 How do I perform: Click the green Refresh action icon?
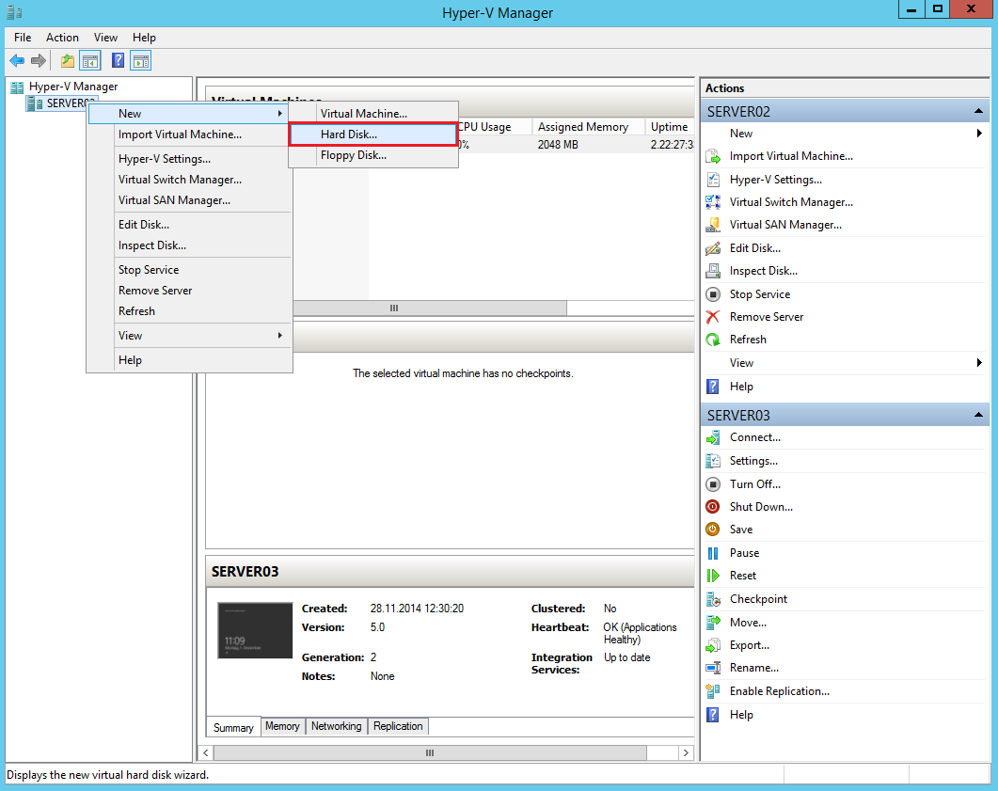(x=713, y=340)
